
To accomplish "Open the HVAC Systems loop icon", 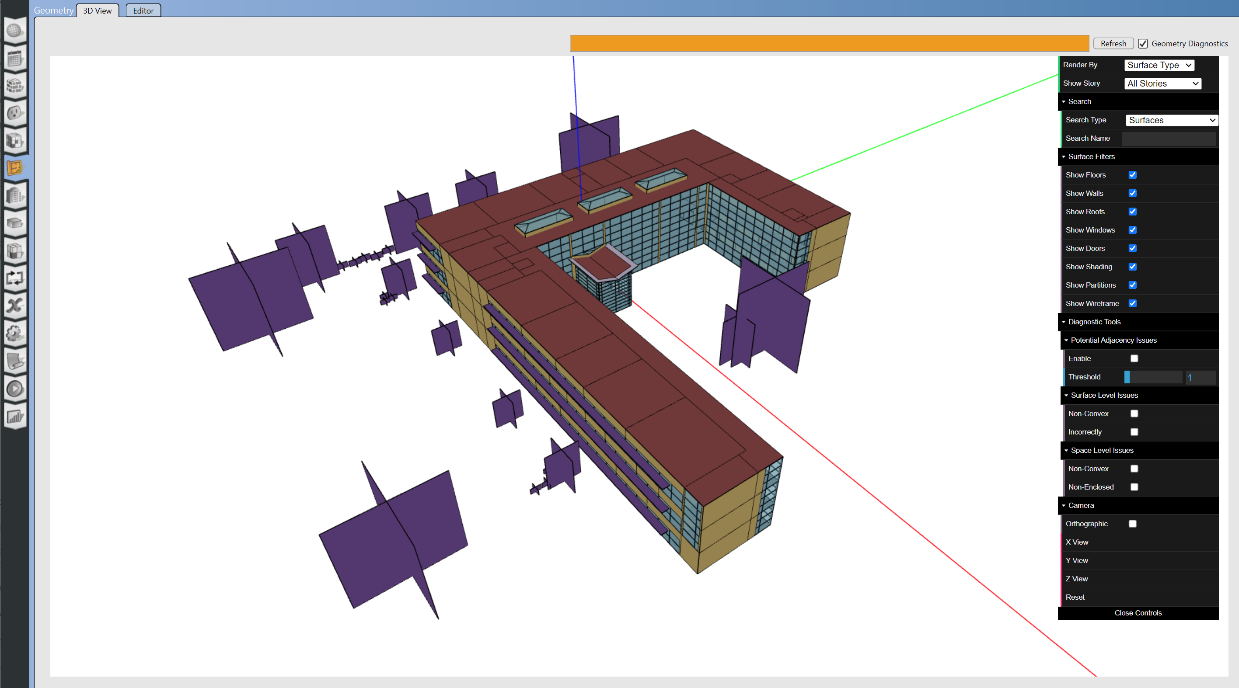I will click(x=14, y=278).
